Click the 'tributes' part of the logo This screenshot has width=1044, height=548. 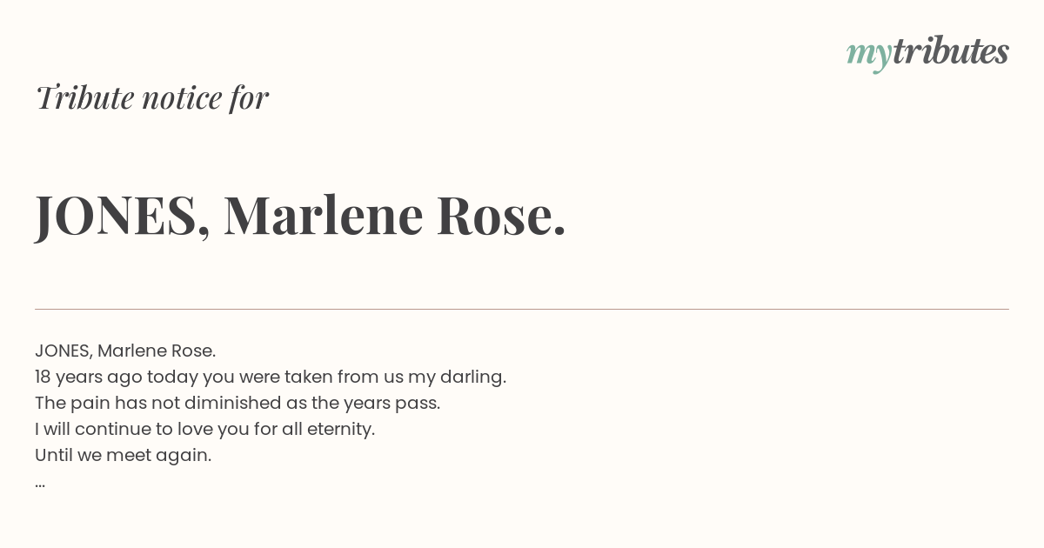pos(951,51)
